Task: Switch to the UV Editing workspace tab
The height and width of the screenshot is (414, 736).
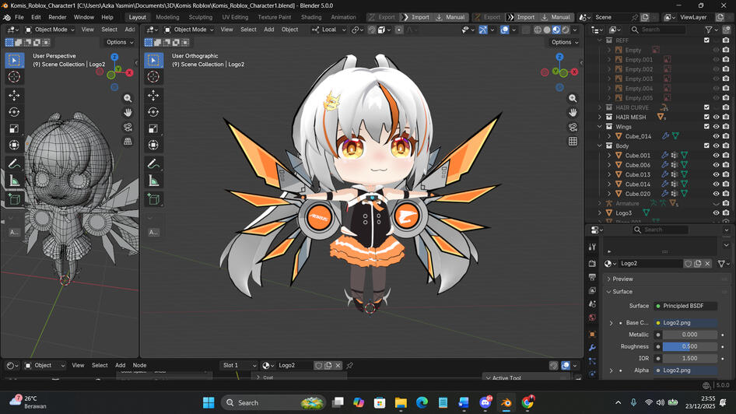Action: tap(235, 17)
